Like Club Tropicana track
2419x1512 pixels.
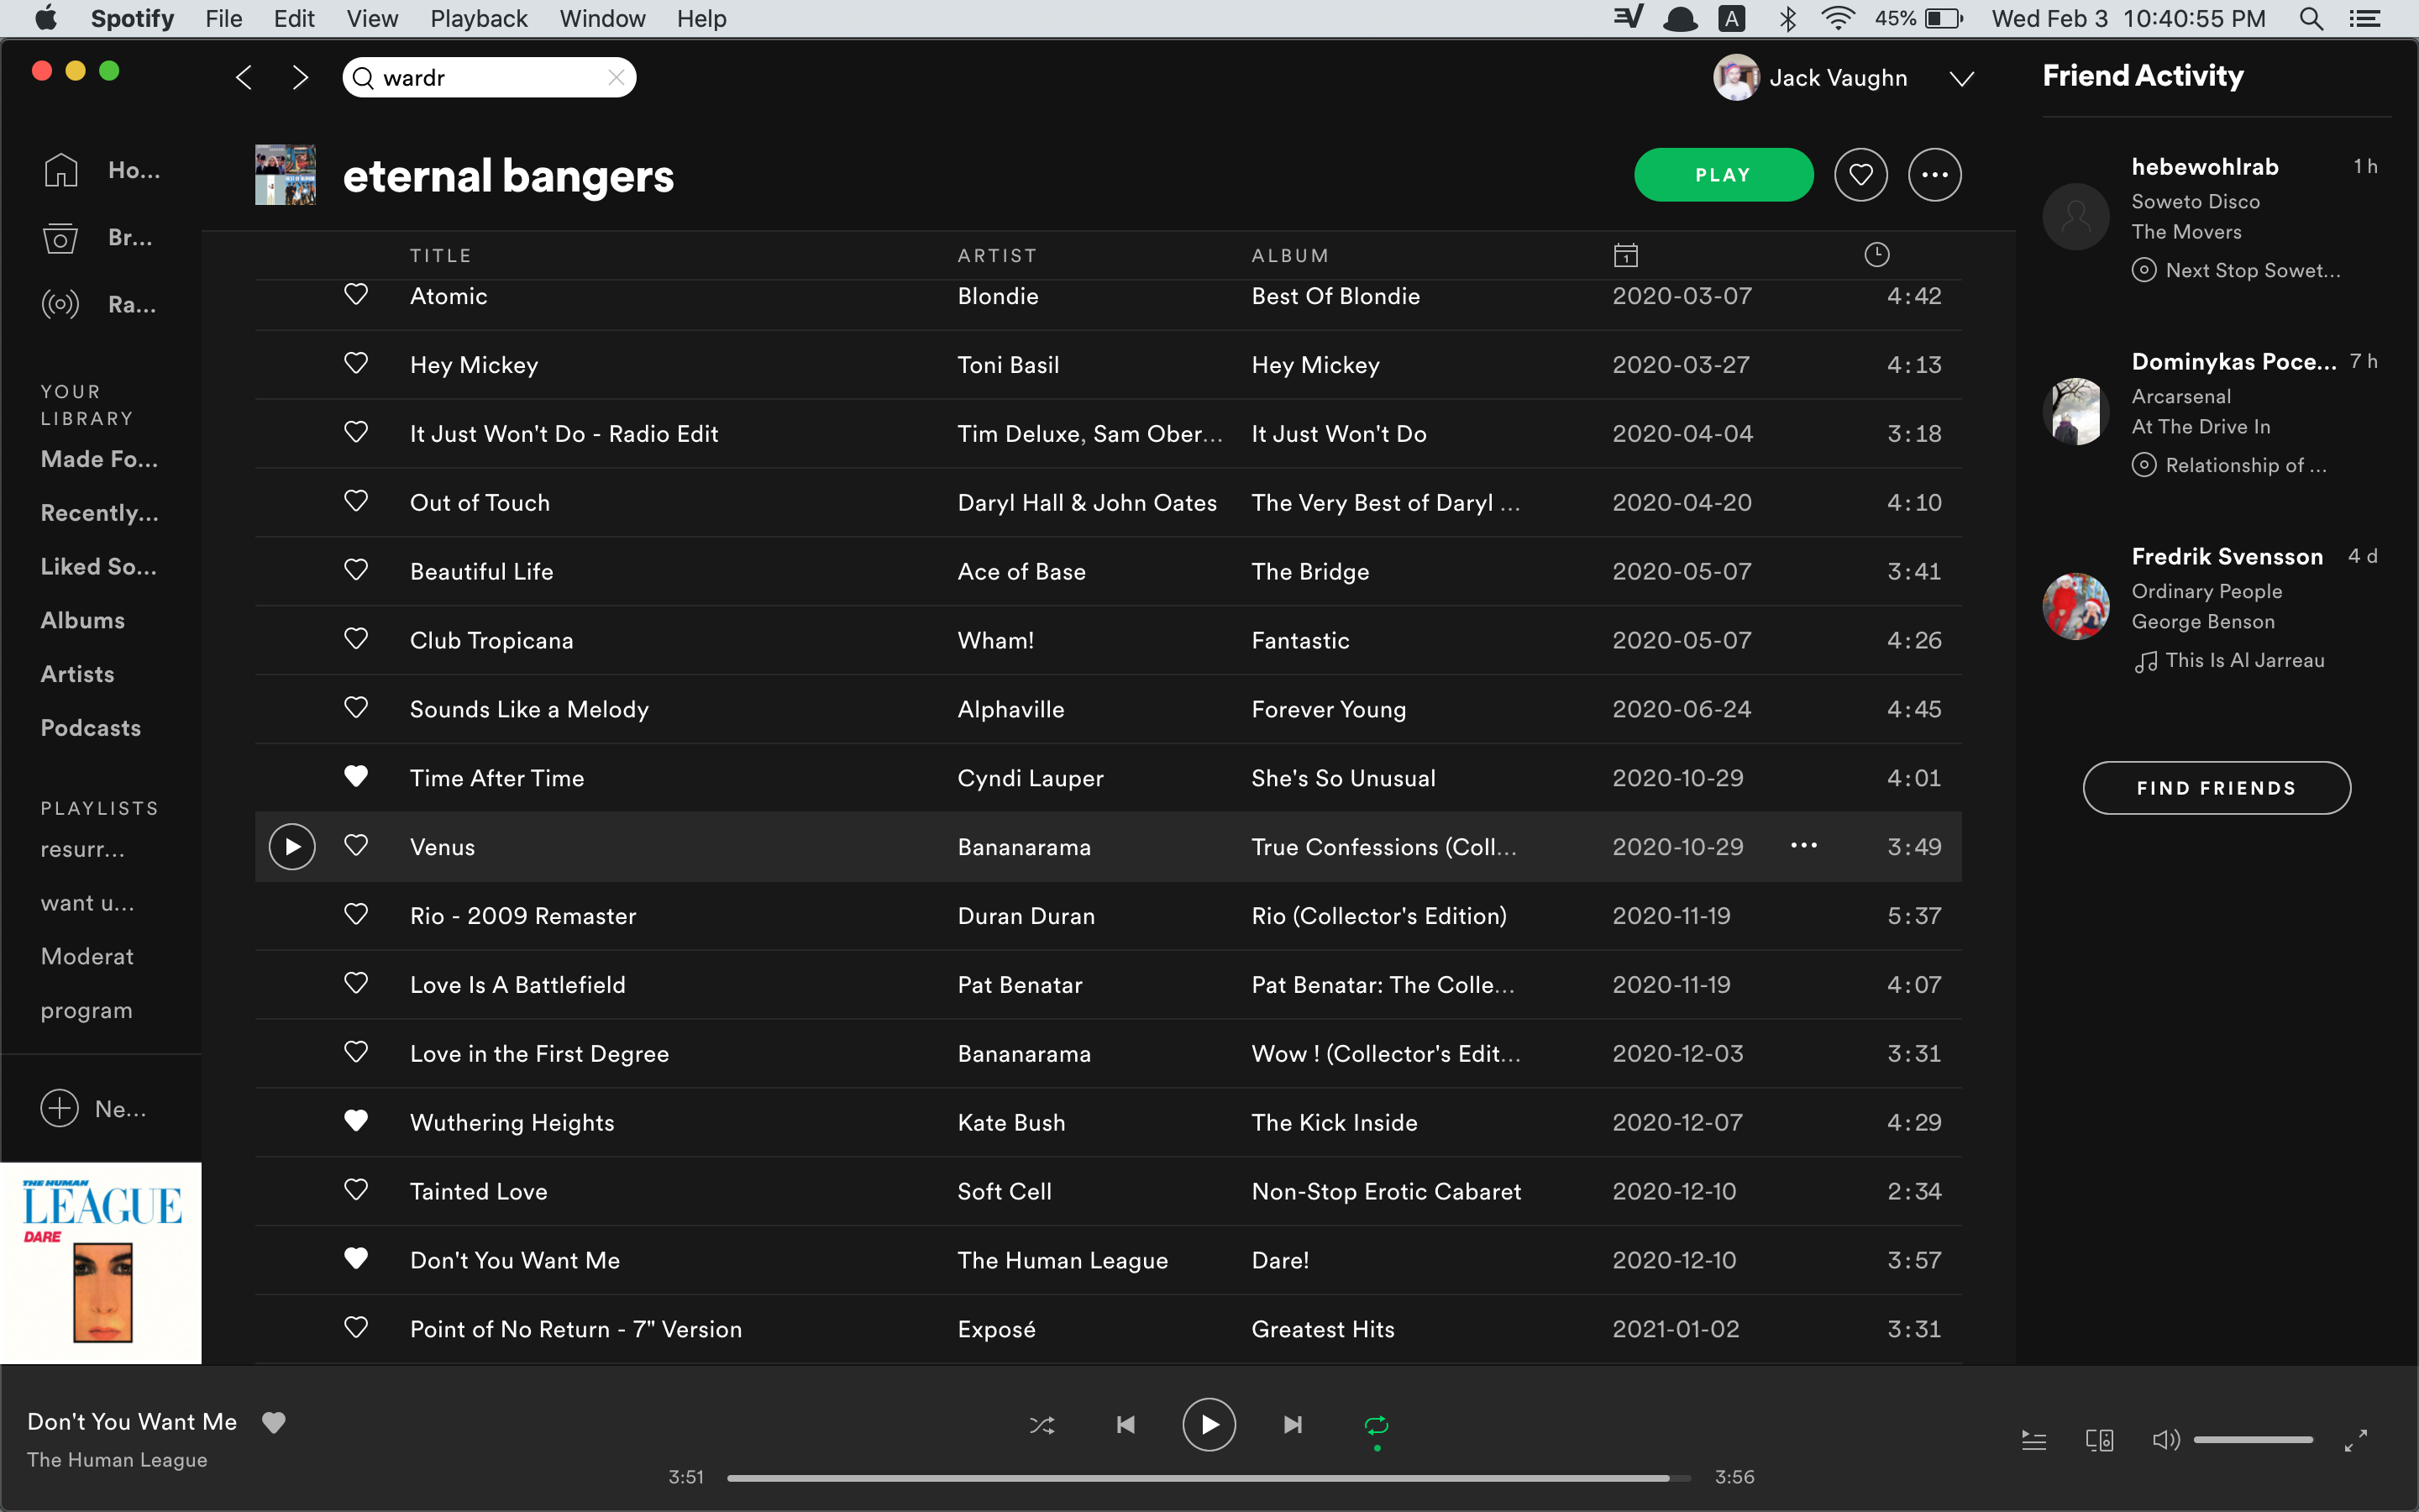click(356, 638)
